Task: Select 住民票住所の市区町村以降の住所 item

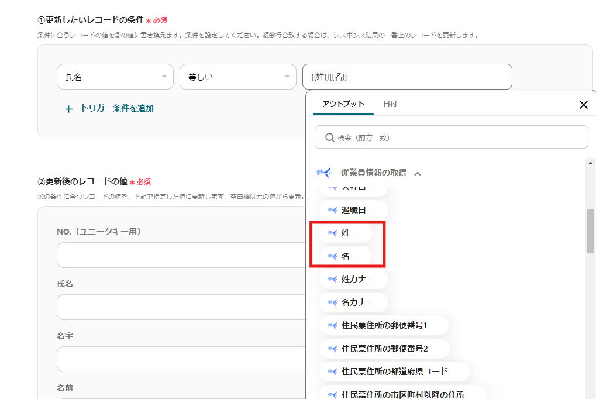Action: [x=402, y=395]
